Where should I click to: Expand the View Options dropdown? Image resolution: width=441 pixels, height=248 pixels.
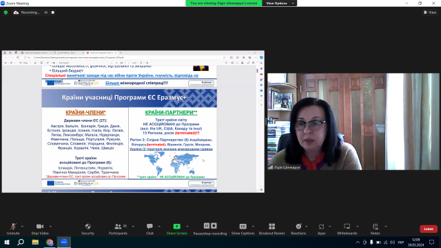280,3
